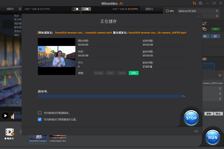Screen dimensions: 224x149
Task: Select the Intel hardware option
Action: coord(122,73)
